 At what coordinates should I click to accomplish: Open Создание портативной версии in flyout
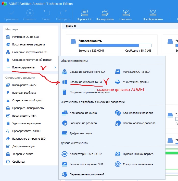coord(90,92)
